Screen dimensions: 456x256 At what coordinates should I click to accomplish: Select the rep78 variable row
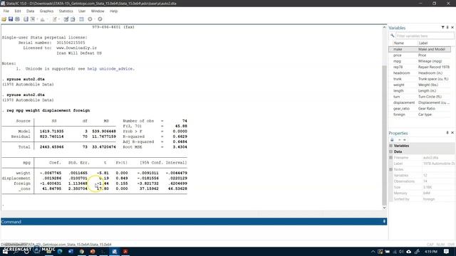pyautogui.click(x=420, y=67)
